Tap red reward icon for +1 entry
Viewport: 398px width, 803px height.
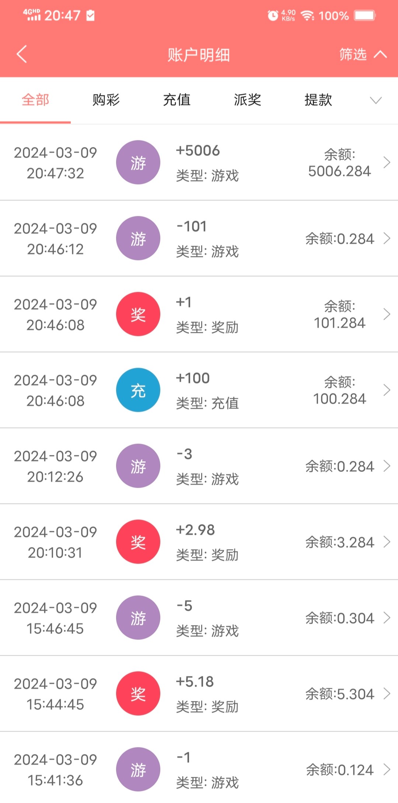click(138, 314)
